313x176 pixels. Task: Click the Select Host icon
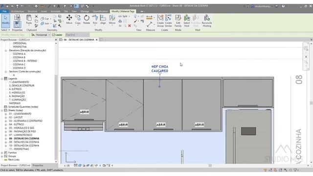pos(187,21)
